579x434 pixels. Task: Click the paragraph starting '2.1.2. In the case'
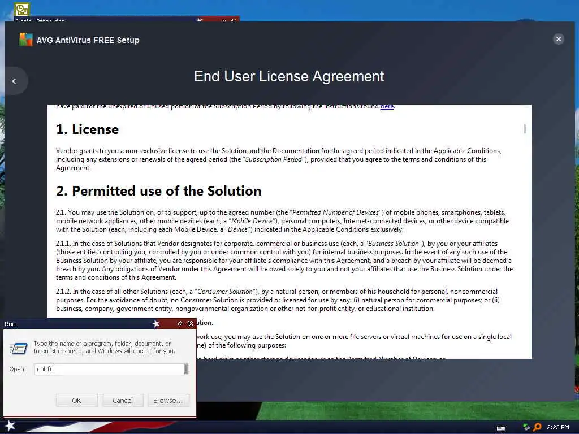point(278,300)
